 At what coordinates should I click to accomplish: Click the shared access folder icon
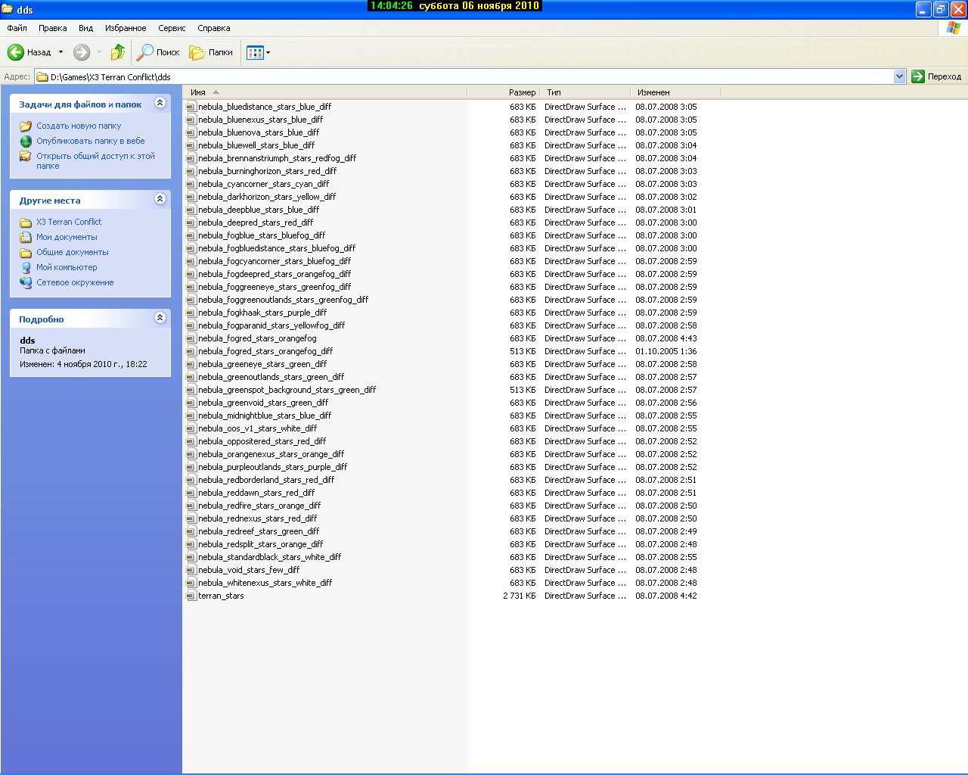tap(26, 157)
